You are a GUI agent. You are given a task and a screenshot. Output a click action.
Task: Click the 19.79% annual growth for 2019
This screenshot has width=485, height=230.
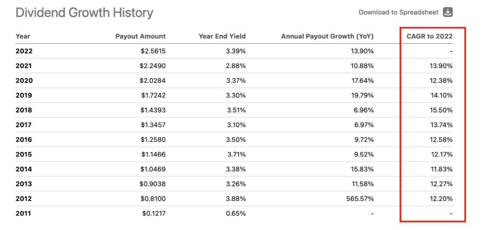[x=362, y=96]
